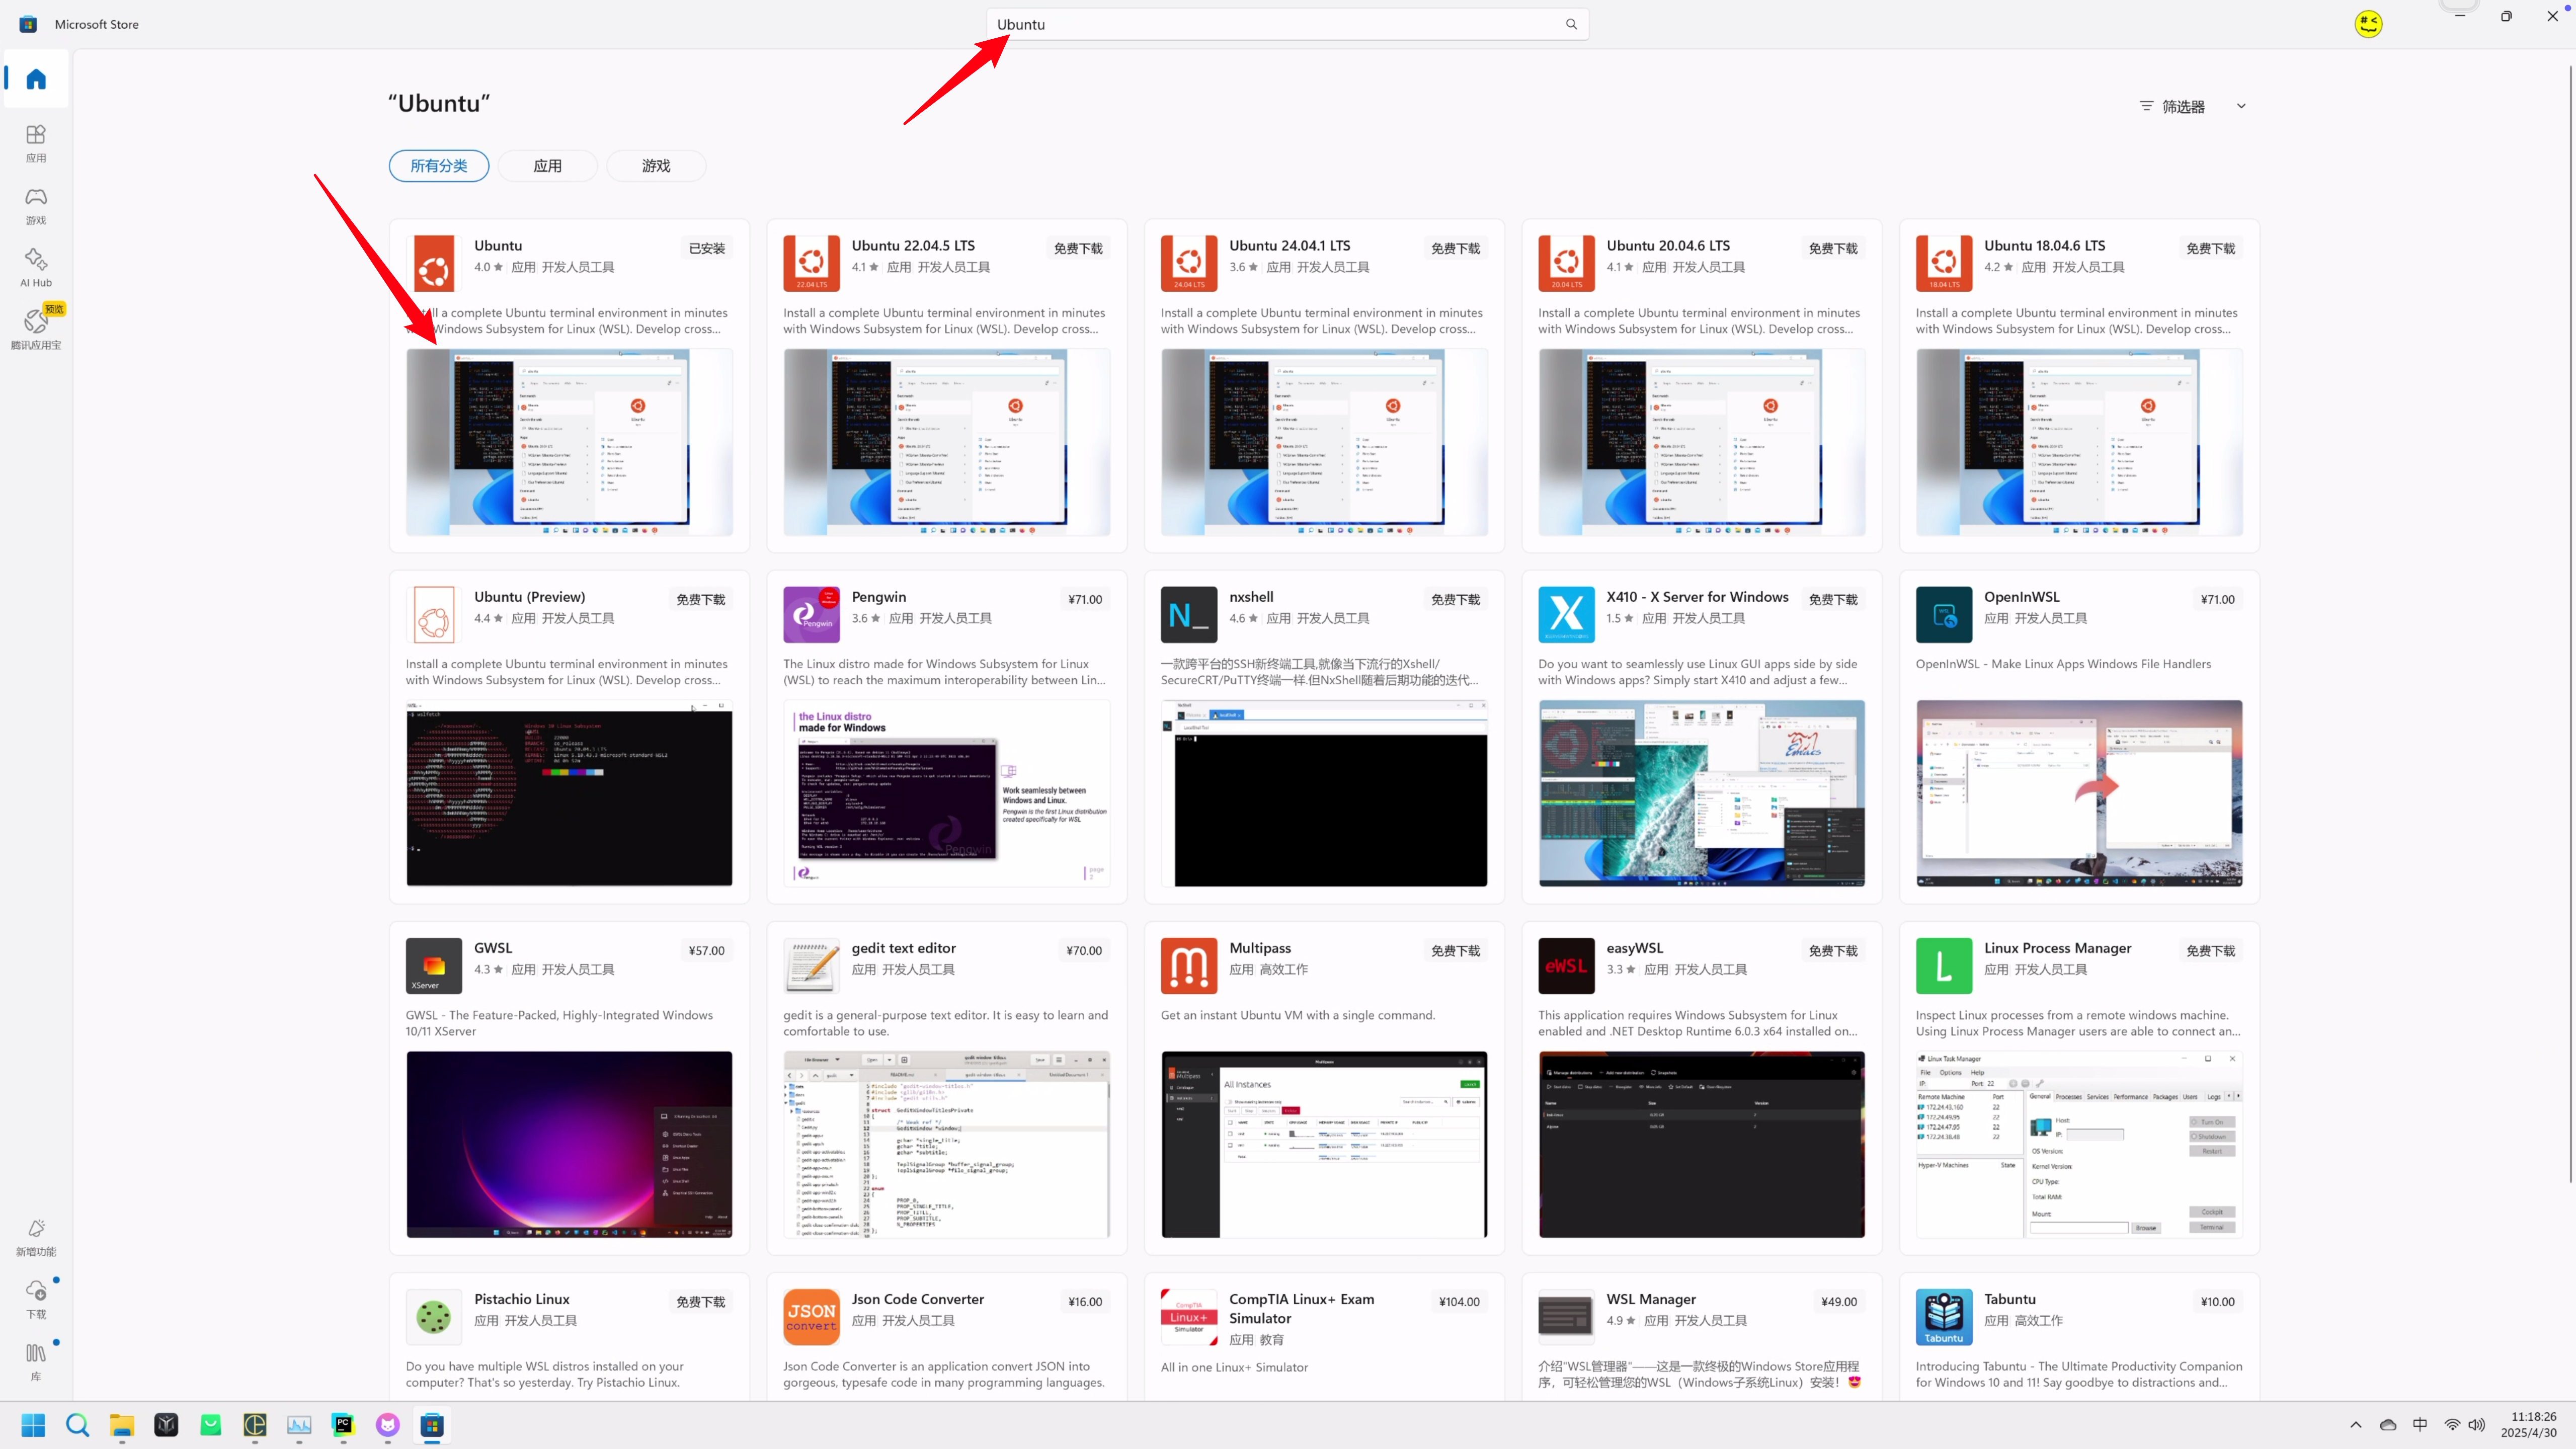Select the 所有分类 category tab
The image size is (2576, 1449).
pos(439,166)
